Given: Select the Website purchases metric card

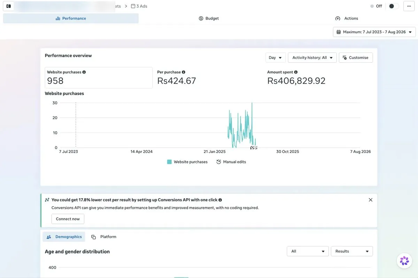Looking at the screenshot, I should coord(99,78).
